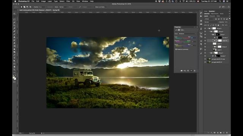Screen dimensions: 243x136
Task: Hide the Group 4 layer
Action: coord(205,47)
